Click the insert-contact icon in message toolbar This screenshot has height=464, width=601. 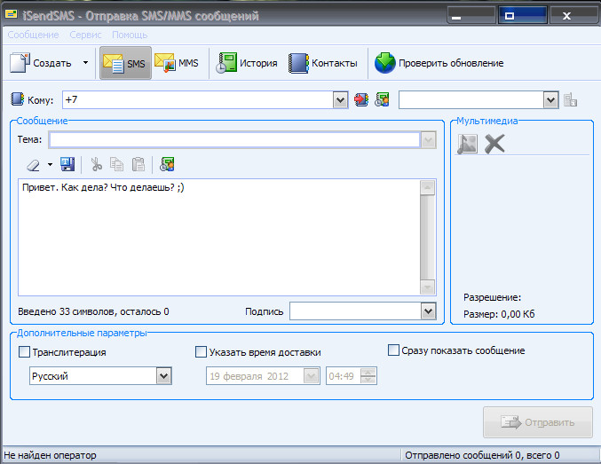click(x=167, y=164)
